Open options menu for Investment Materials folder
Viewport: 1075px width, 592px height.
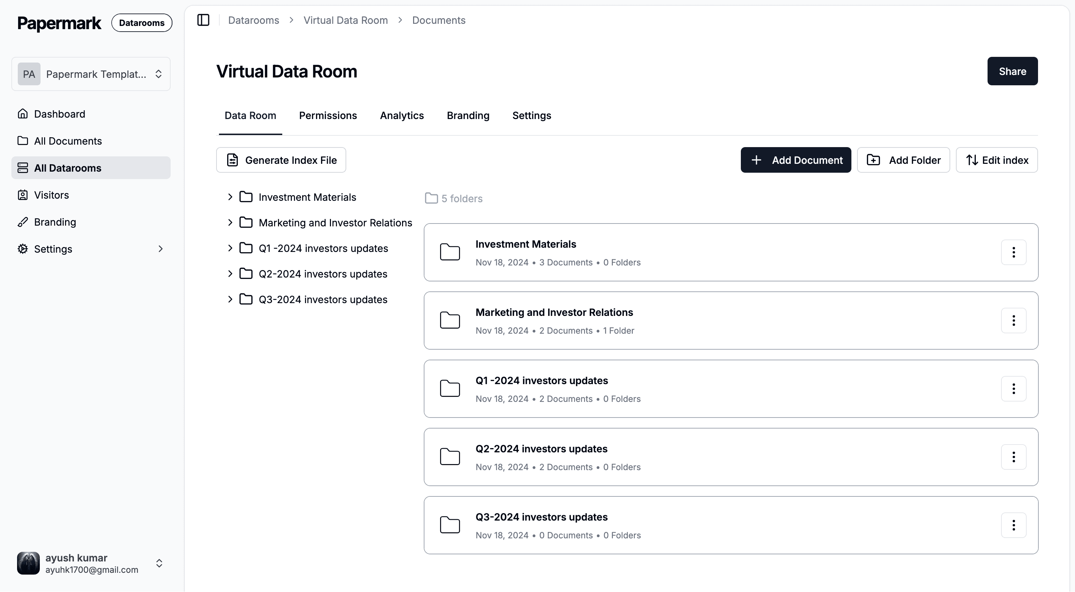click(x=1013, y=252)
